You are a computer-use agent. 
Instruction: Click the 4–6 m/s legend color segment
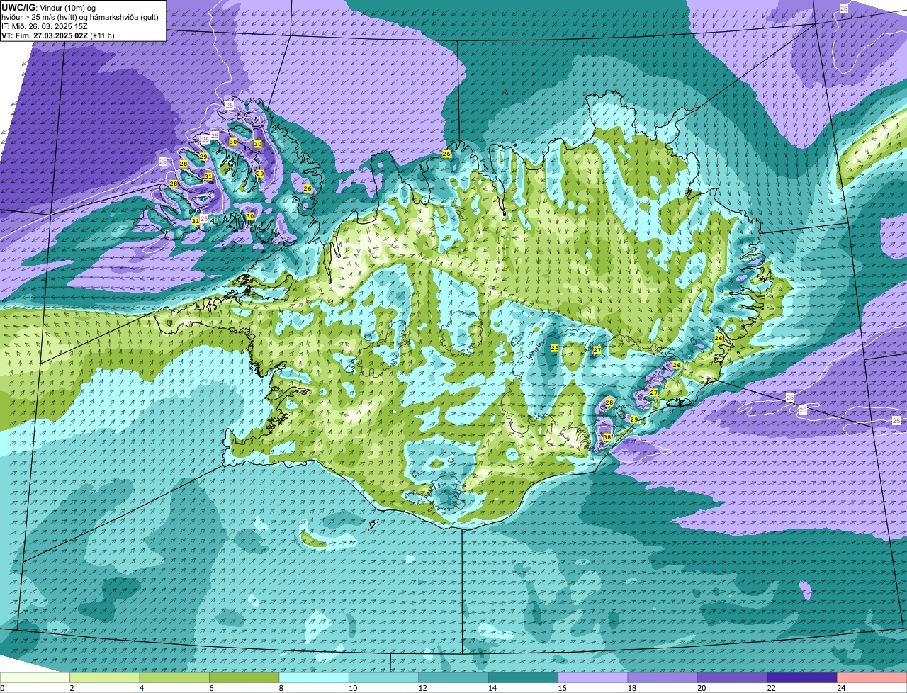tap(174, 677)
